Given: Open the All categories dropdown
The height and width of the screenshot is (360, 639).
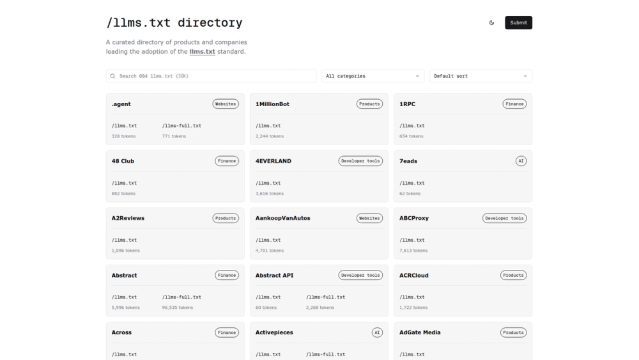Looking at the screenshot, I should 373,76.
